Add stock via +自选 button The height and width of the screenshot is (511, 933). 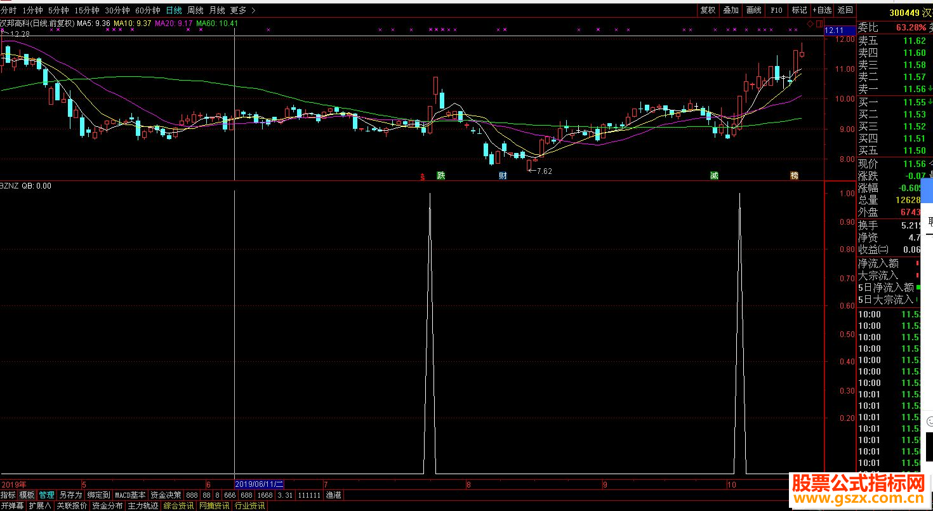[x=822, y=10]
